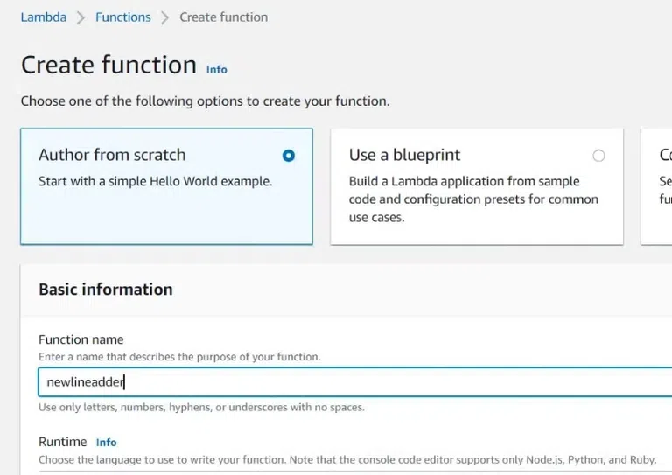Click the Create function page heading

point(108,66)
